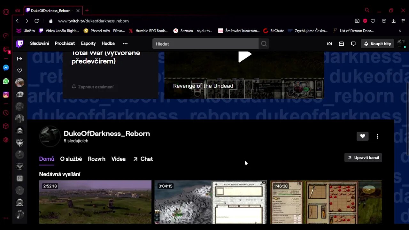
Task: Search in tabs magnifier icon
Action: (367, 11)
